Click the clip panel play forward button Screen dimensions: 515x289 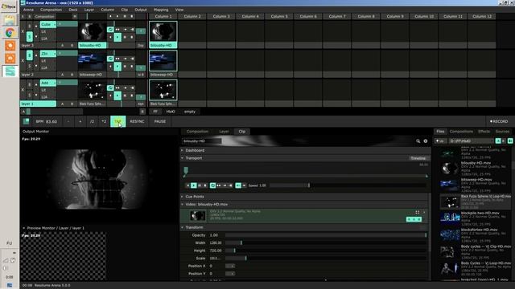point(193,185)
